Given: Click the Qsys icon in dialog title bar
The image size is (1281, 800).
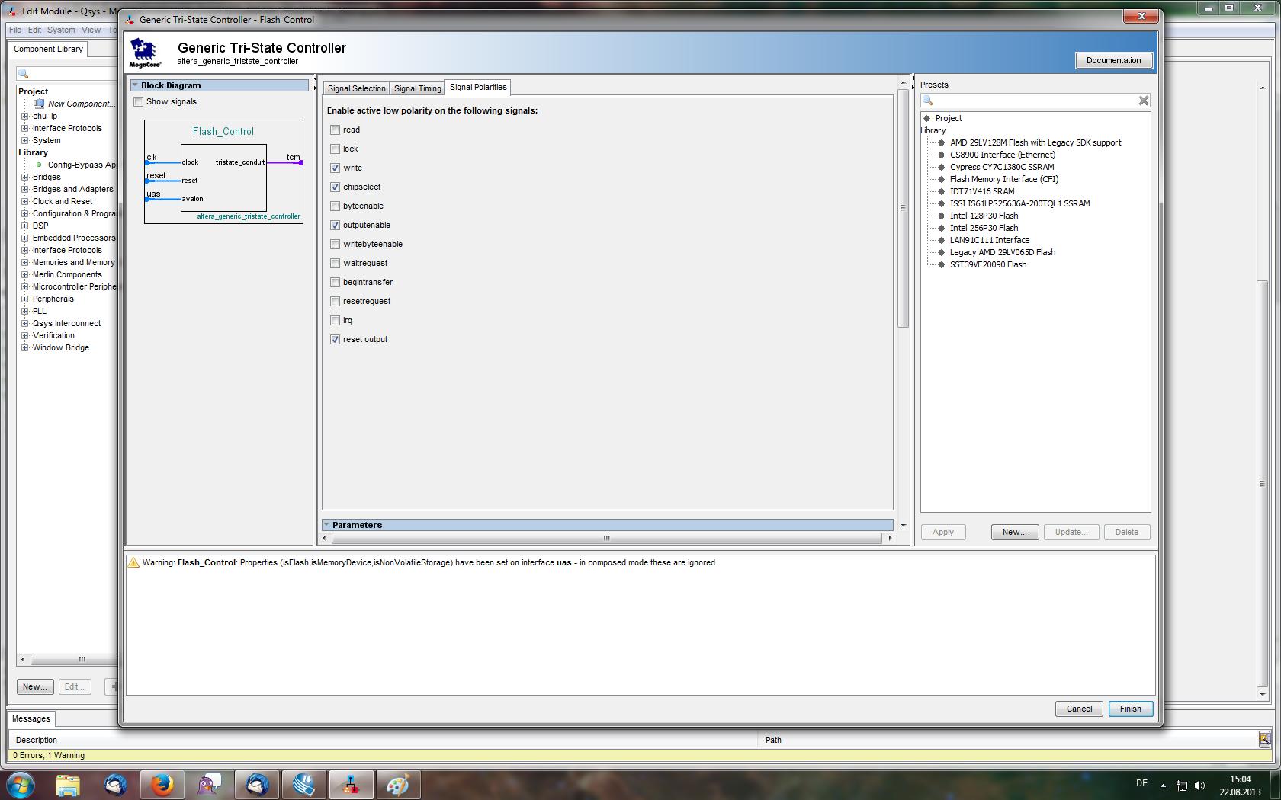Looking at the screenshot, I should (130, 20).
